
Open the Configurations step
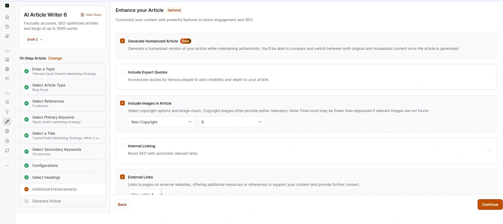click(x=63, y=165)
